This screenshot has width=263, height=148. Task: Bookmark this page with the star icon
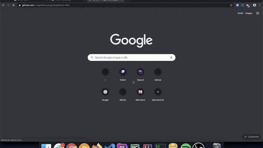click(231, 5)
